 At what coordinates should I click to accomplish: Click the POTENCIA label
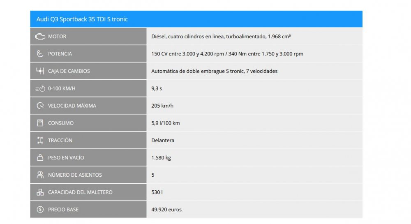60,54
